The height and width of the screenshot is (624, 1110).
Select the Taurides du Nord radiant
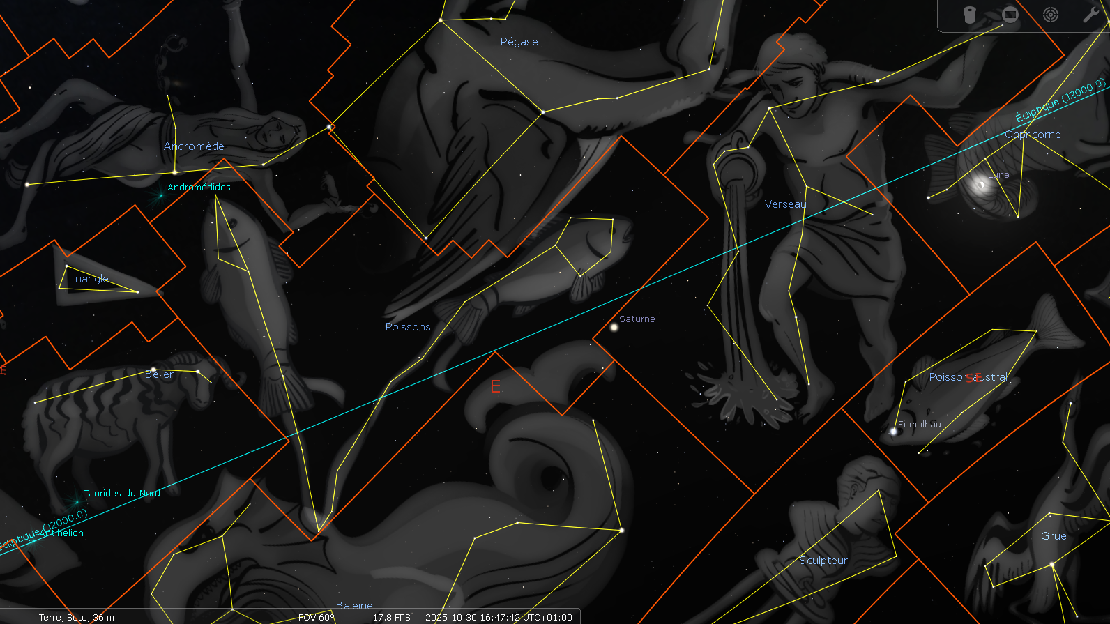77,501
